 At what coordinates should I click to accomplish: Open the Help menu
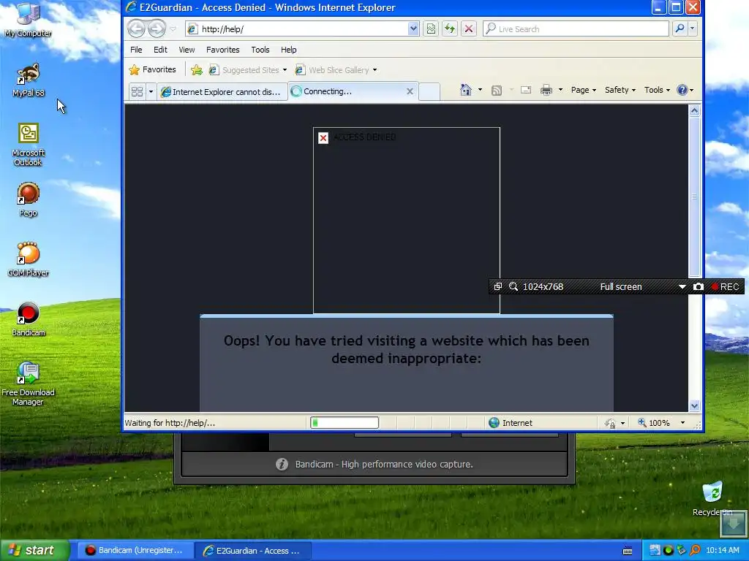coord(288,50)
